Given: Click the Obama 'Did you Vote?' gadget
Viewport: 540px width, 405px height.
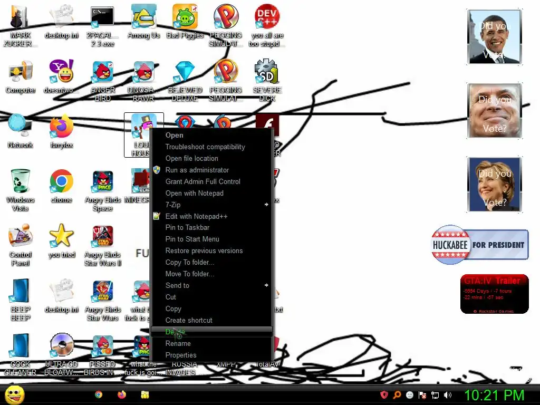Looking at the screenshot, I should coord(495,37).
